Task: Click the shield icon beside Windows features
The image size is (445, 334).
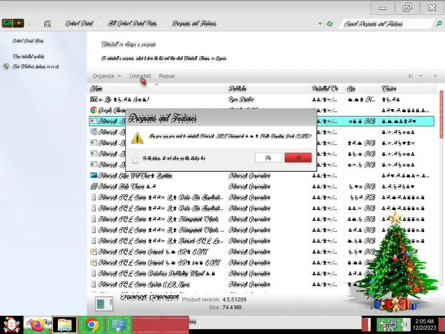Action: point(6,67)
